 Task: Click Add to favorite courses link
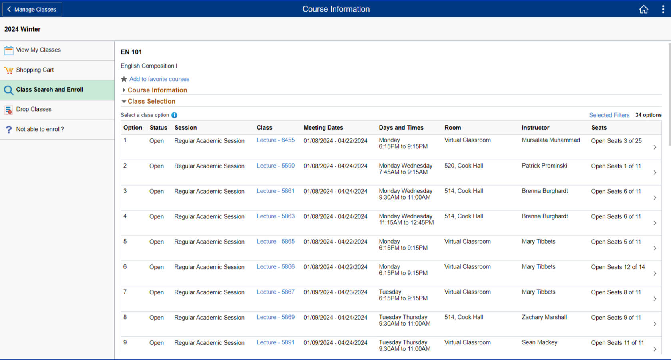click(159, 79)
